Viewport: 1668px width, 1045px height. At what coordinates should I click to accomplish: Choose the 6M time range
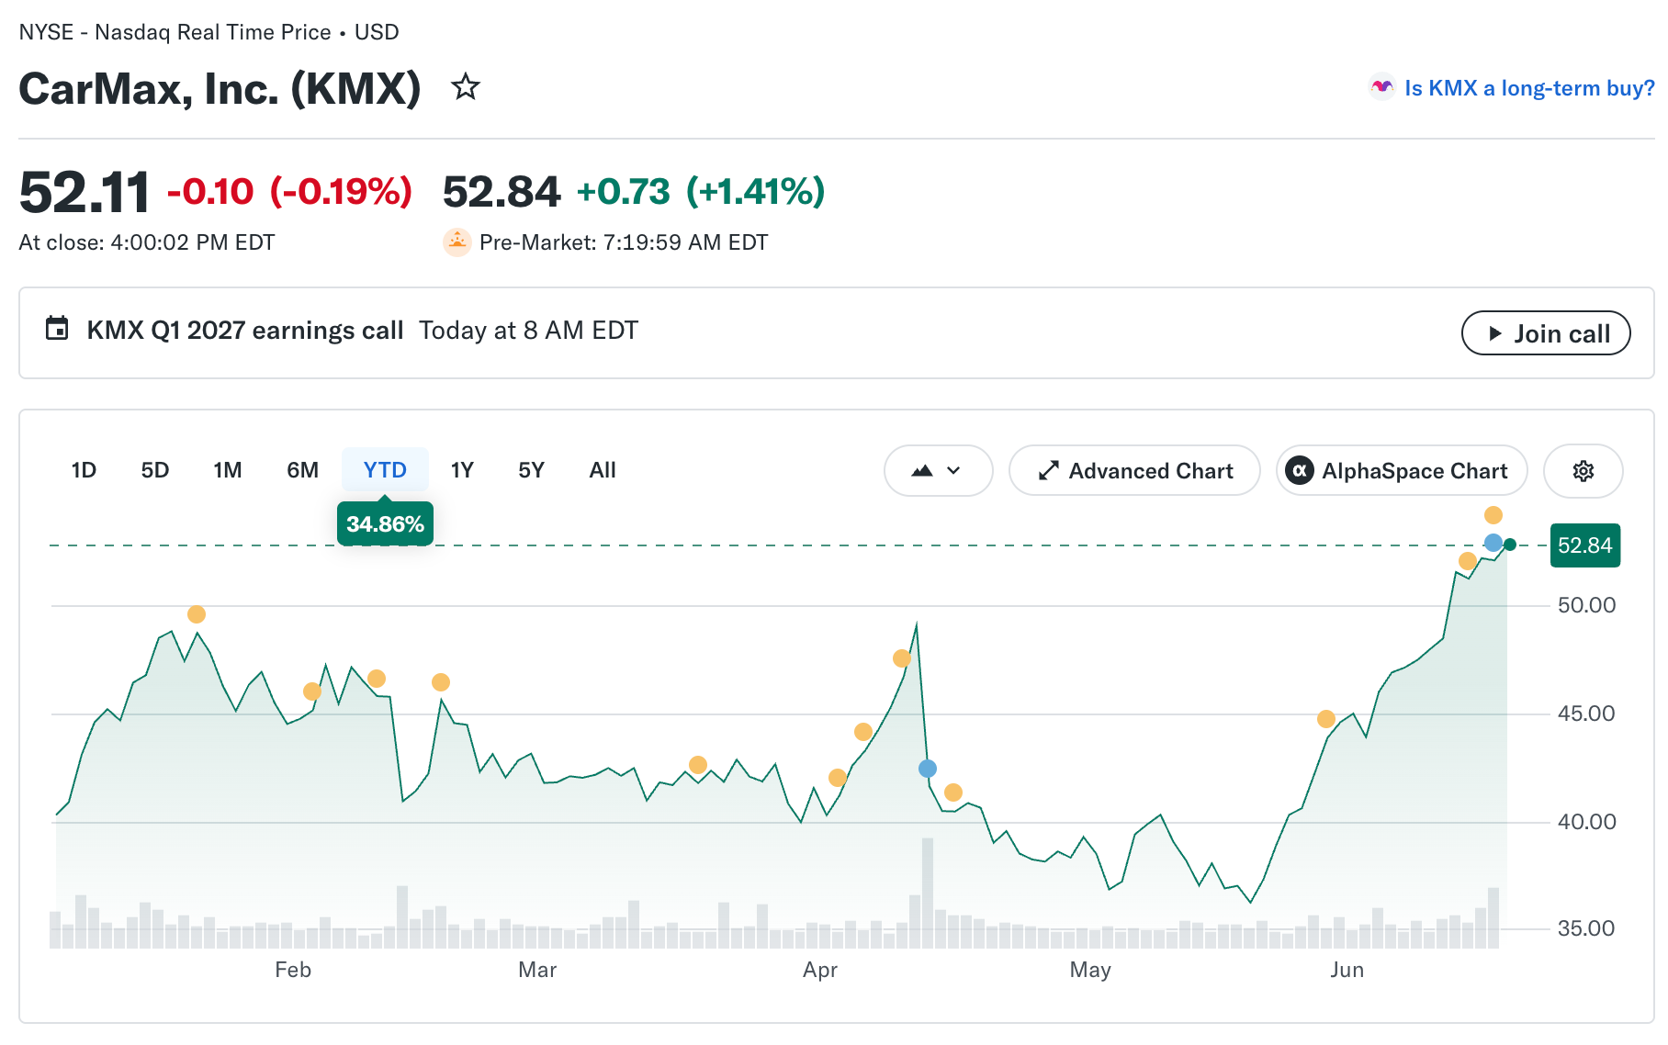point(302,470)
